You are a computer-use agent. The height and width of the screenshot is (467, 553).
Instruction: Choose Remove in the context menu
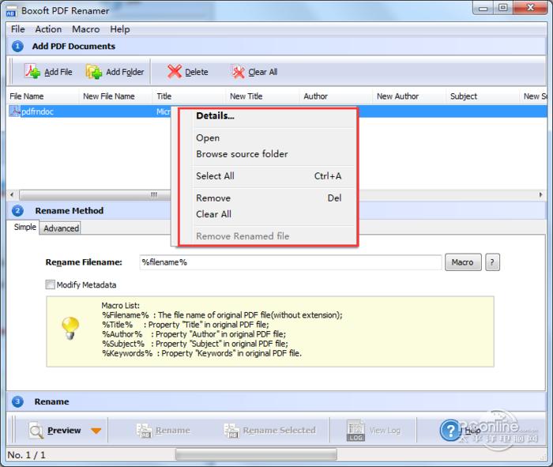click(x=268, y=198)
